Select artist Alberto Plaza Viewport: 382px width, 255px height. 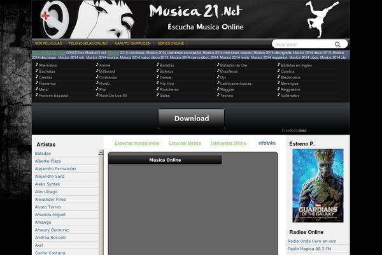(x=48, y=161)
